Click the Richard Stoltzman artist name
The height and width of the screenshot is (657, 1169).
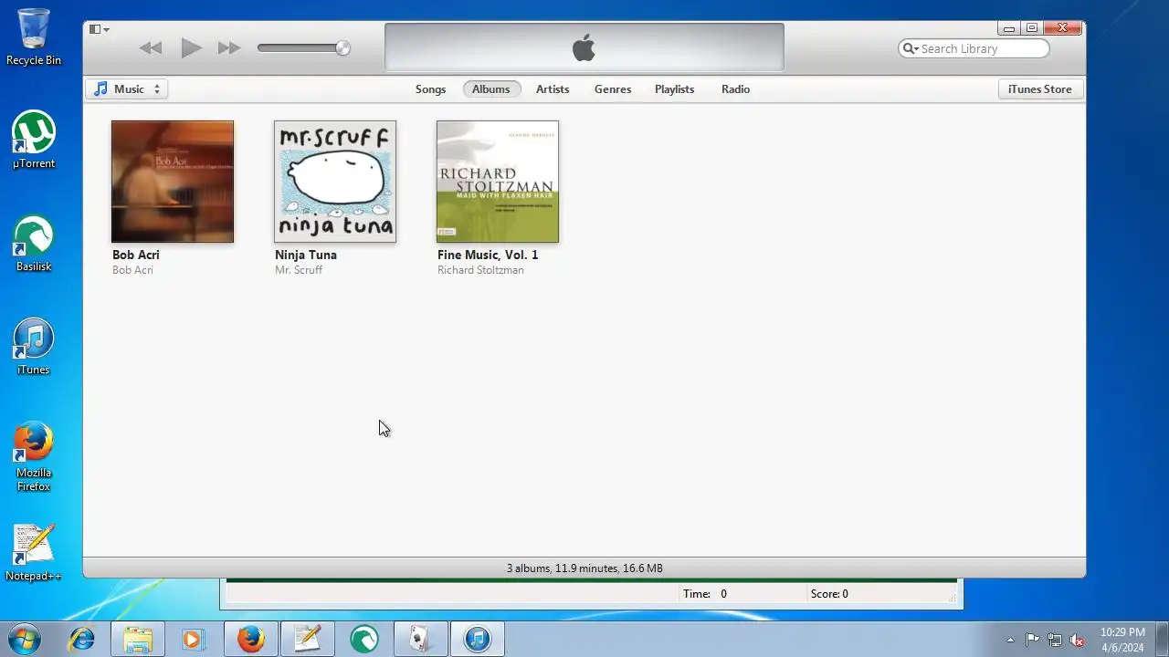[480, 270]
